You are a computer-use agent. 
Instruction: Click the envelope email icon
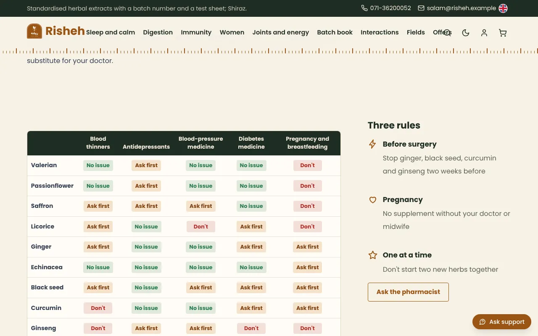[x=421, y=8]
